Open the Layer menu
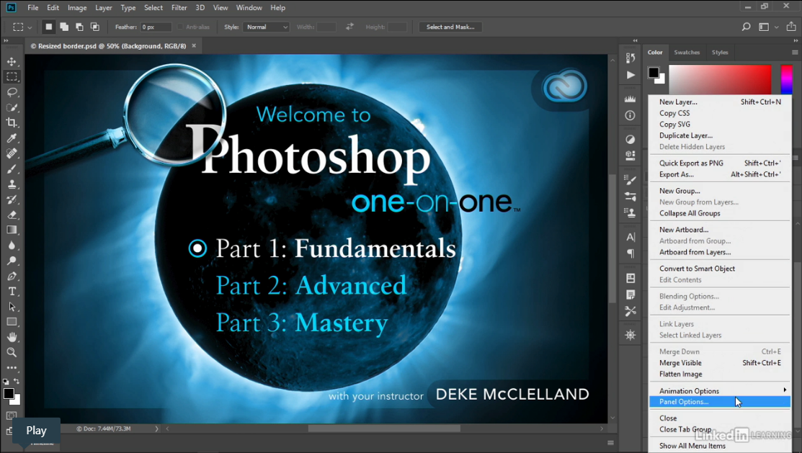 (x=103, y=8)
